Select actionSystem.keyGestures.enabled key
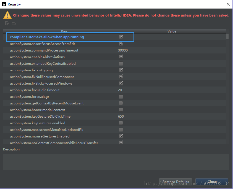This screenshot has height=189, width=233. [x=38, y=123]
